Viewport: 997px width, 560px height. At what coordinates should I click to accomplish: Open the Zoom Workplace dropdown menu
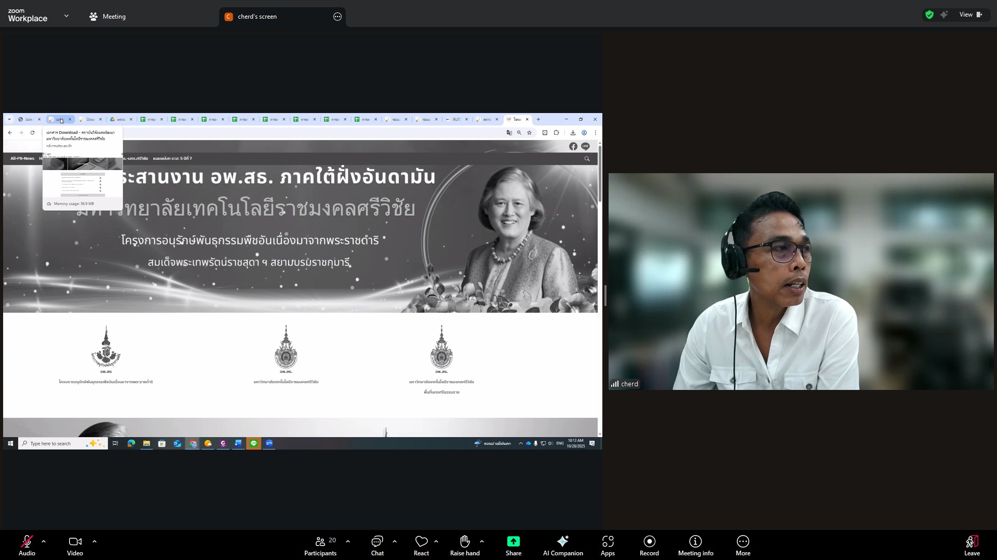(66, 16)
